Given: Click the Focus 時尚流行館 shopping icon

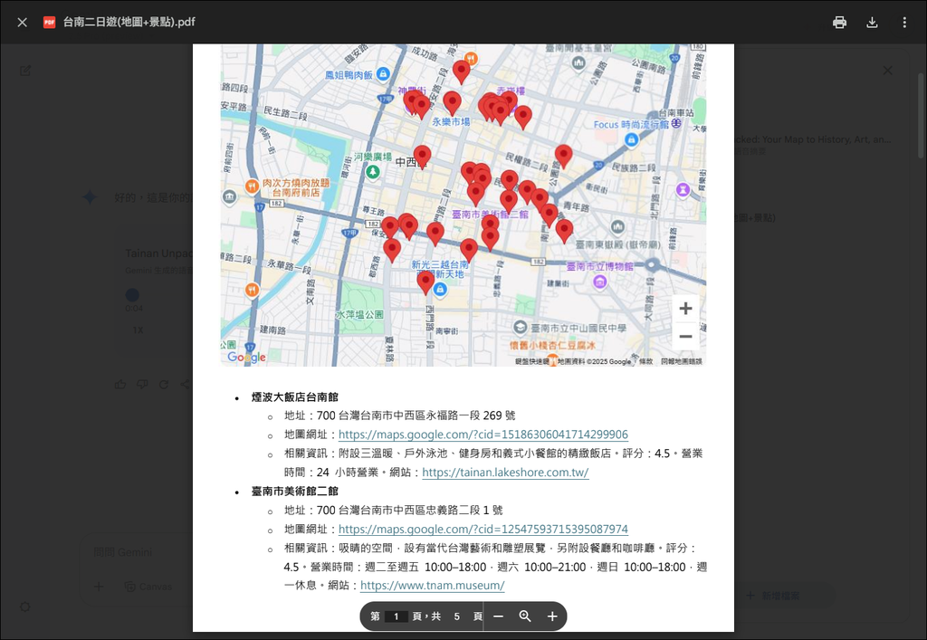Looking at the screenshot, I should pos(631,140).
